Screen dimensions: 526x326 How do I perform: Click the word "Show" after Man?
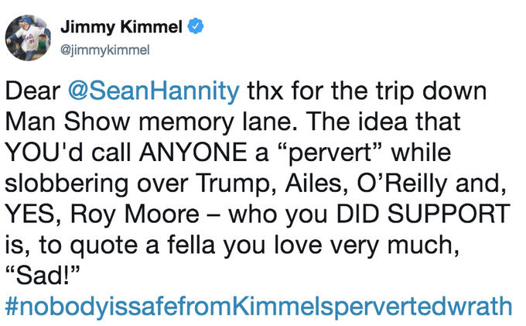97,122
